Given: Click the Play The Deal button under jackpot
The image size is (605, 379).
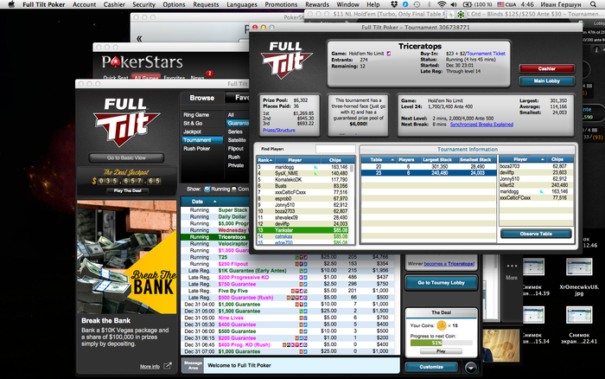Looking at the screenshot, I should pyautogui.click(x=127, y=191).
